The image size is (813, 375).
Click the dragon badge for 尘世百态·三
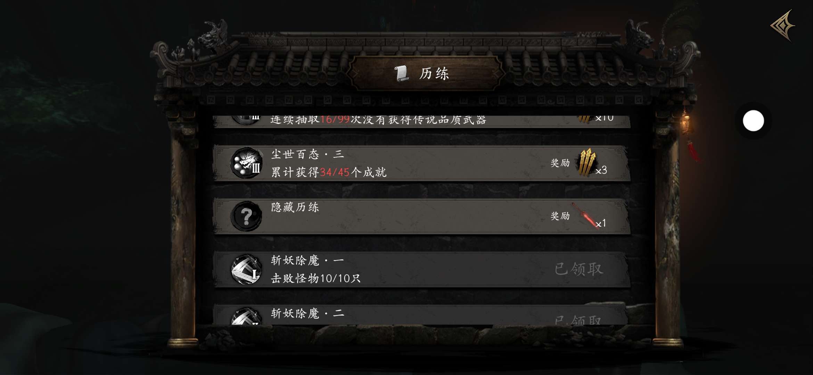(246, 163)
